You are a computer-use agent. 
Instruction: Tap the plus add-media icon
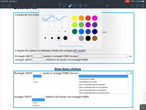[132, 5]
